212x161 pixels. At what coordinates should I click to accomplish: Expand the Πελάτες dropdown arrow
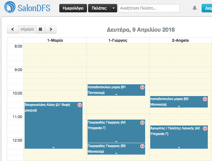pyautogui.click(x=113, y=8)
